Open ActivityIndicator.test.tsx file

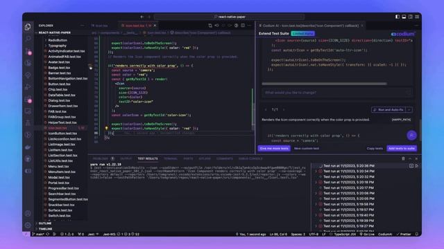click(67, 51)
